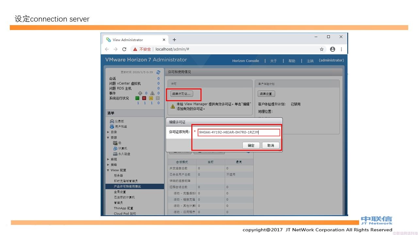Click into the license serial number field
Screen dimensions: 418x235
pyautogui.click(x=239, y=132)
